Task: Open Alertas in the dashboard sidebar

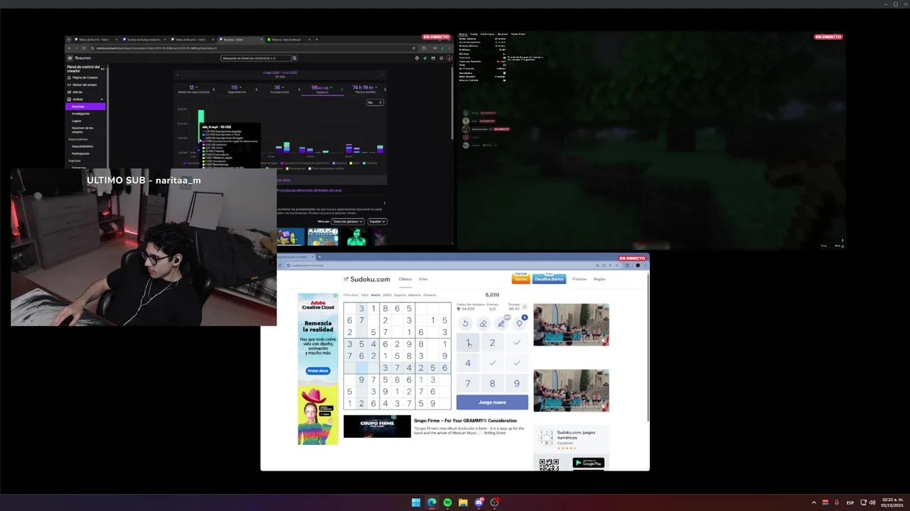Action: coord(77,92)
